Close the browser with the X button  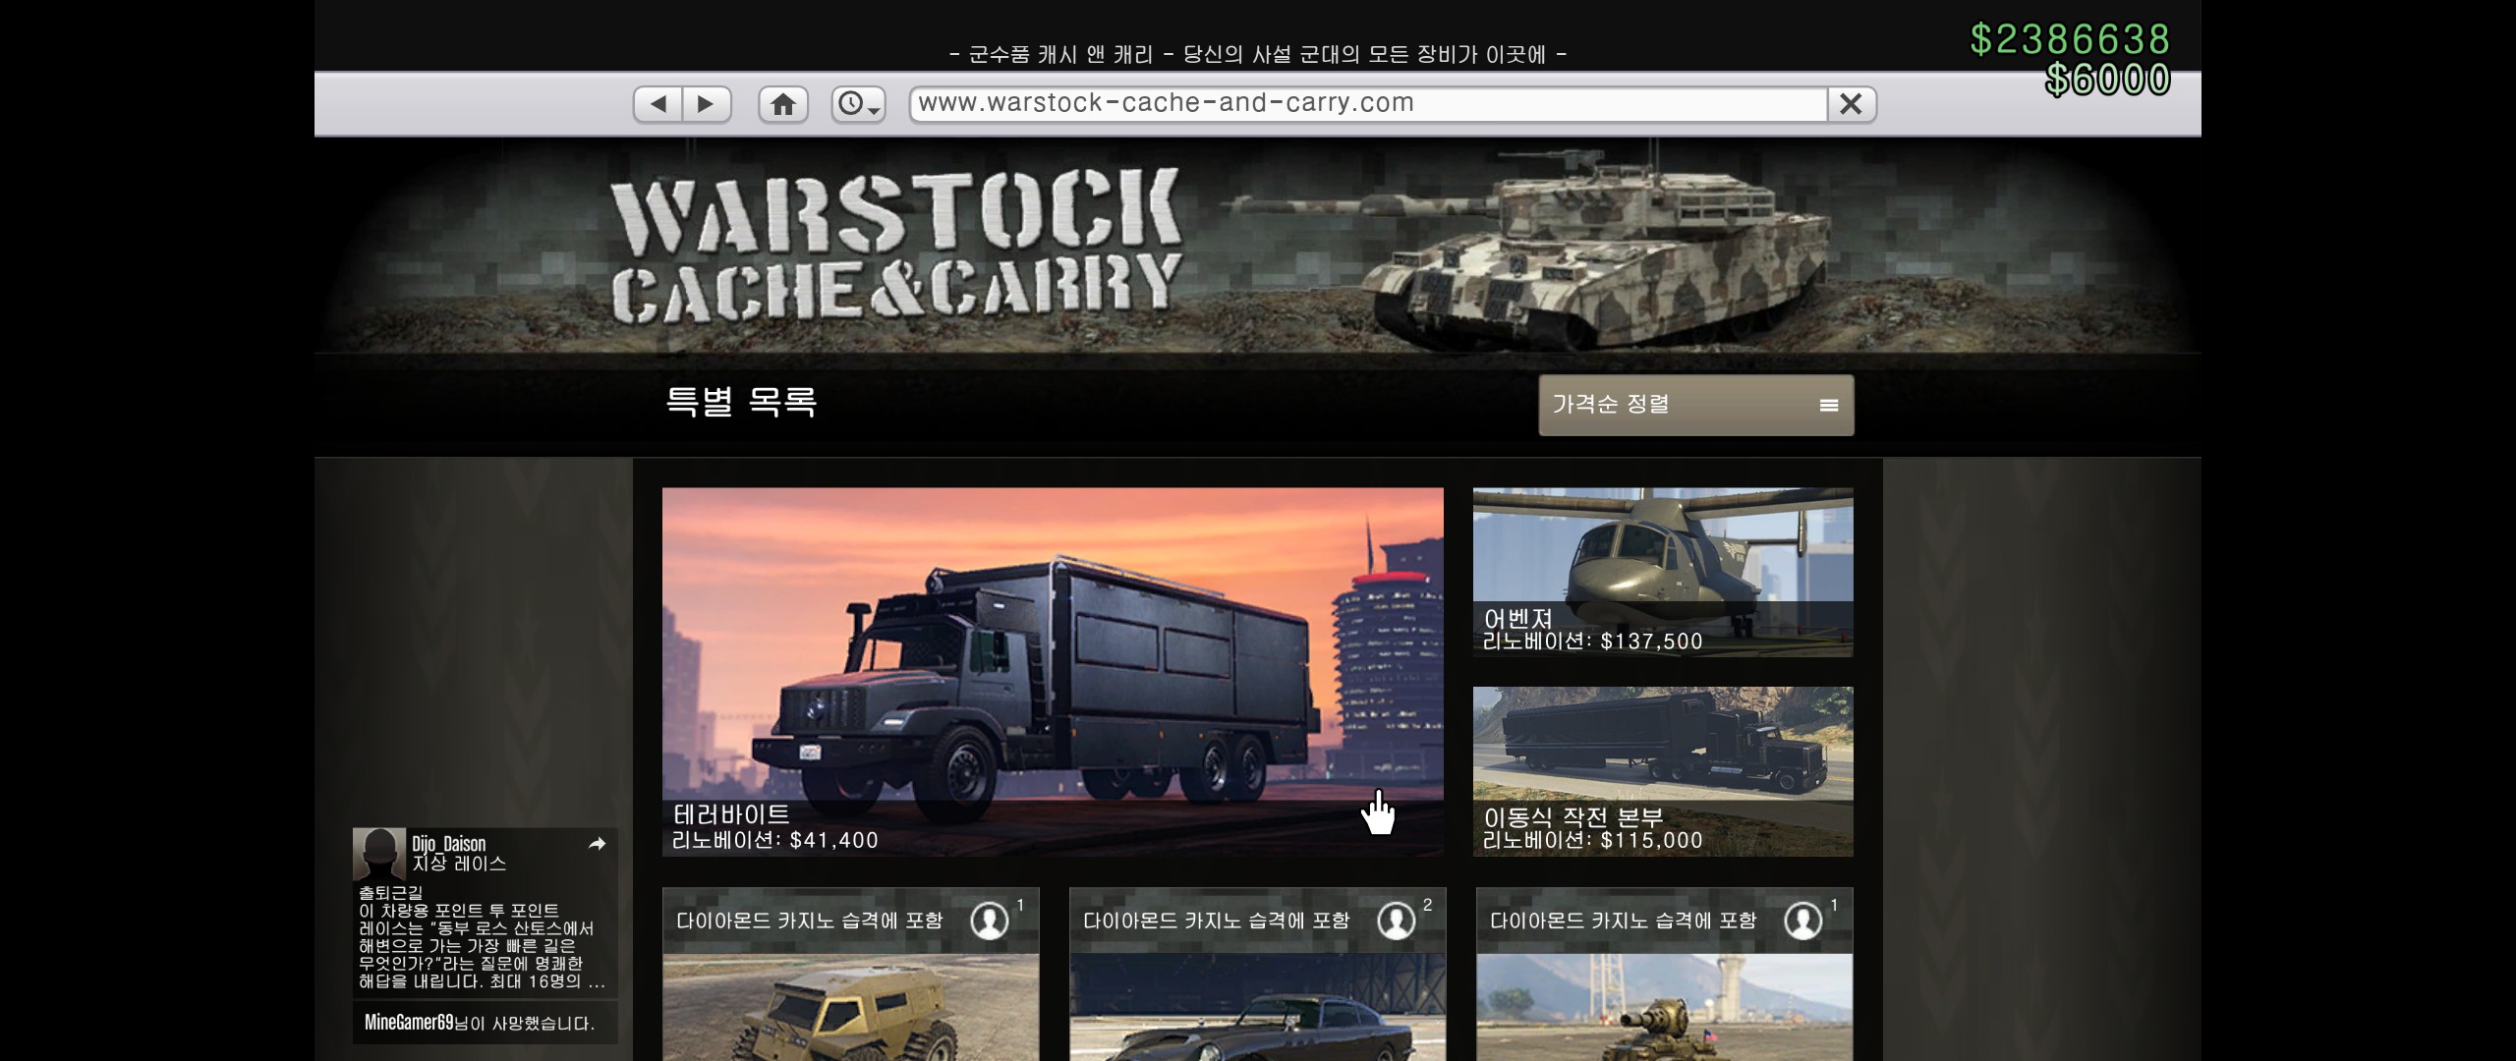point(1851,104)
